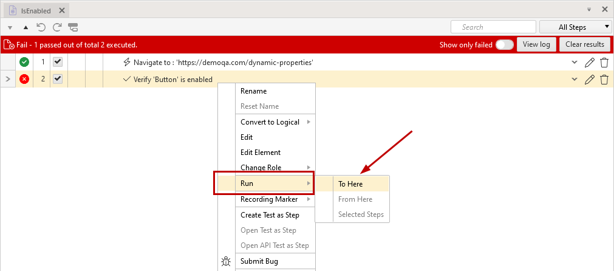Screen dimensions: 614x271
Task: Delete the Navigate step with trash icon
Action: (x=604, y=62)
